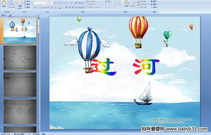The image size is (211, 135).
Task: Select the rectangle shape in shapes gallery
Action: point(117,2)
